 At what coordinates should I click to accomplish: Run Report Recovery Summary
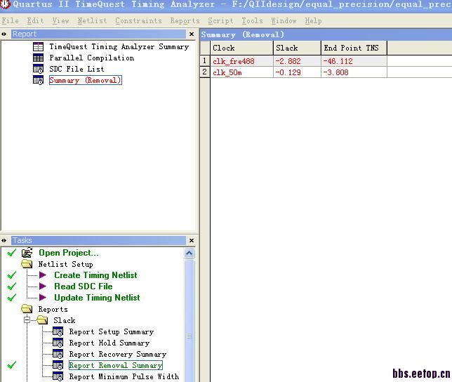118,354
